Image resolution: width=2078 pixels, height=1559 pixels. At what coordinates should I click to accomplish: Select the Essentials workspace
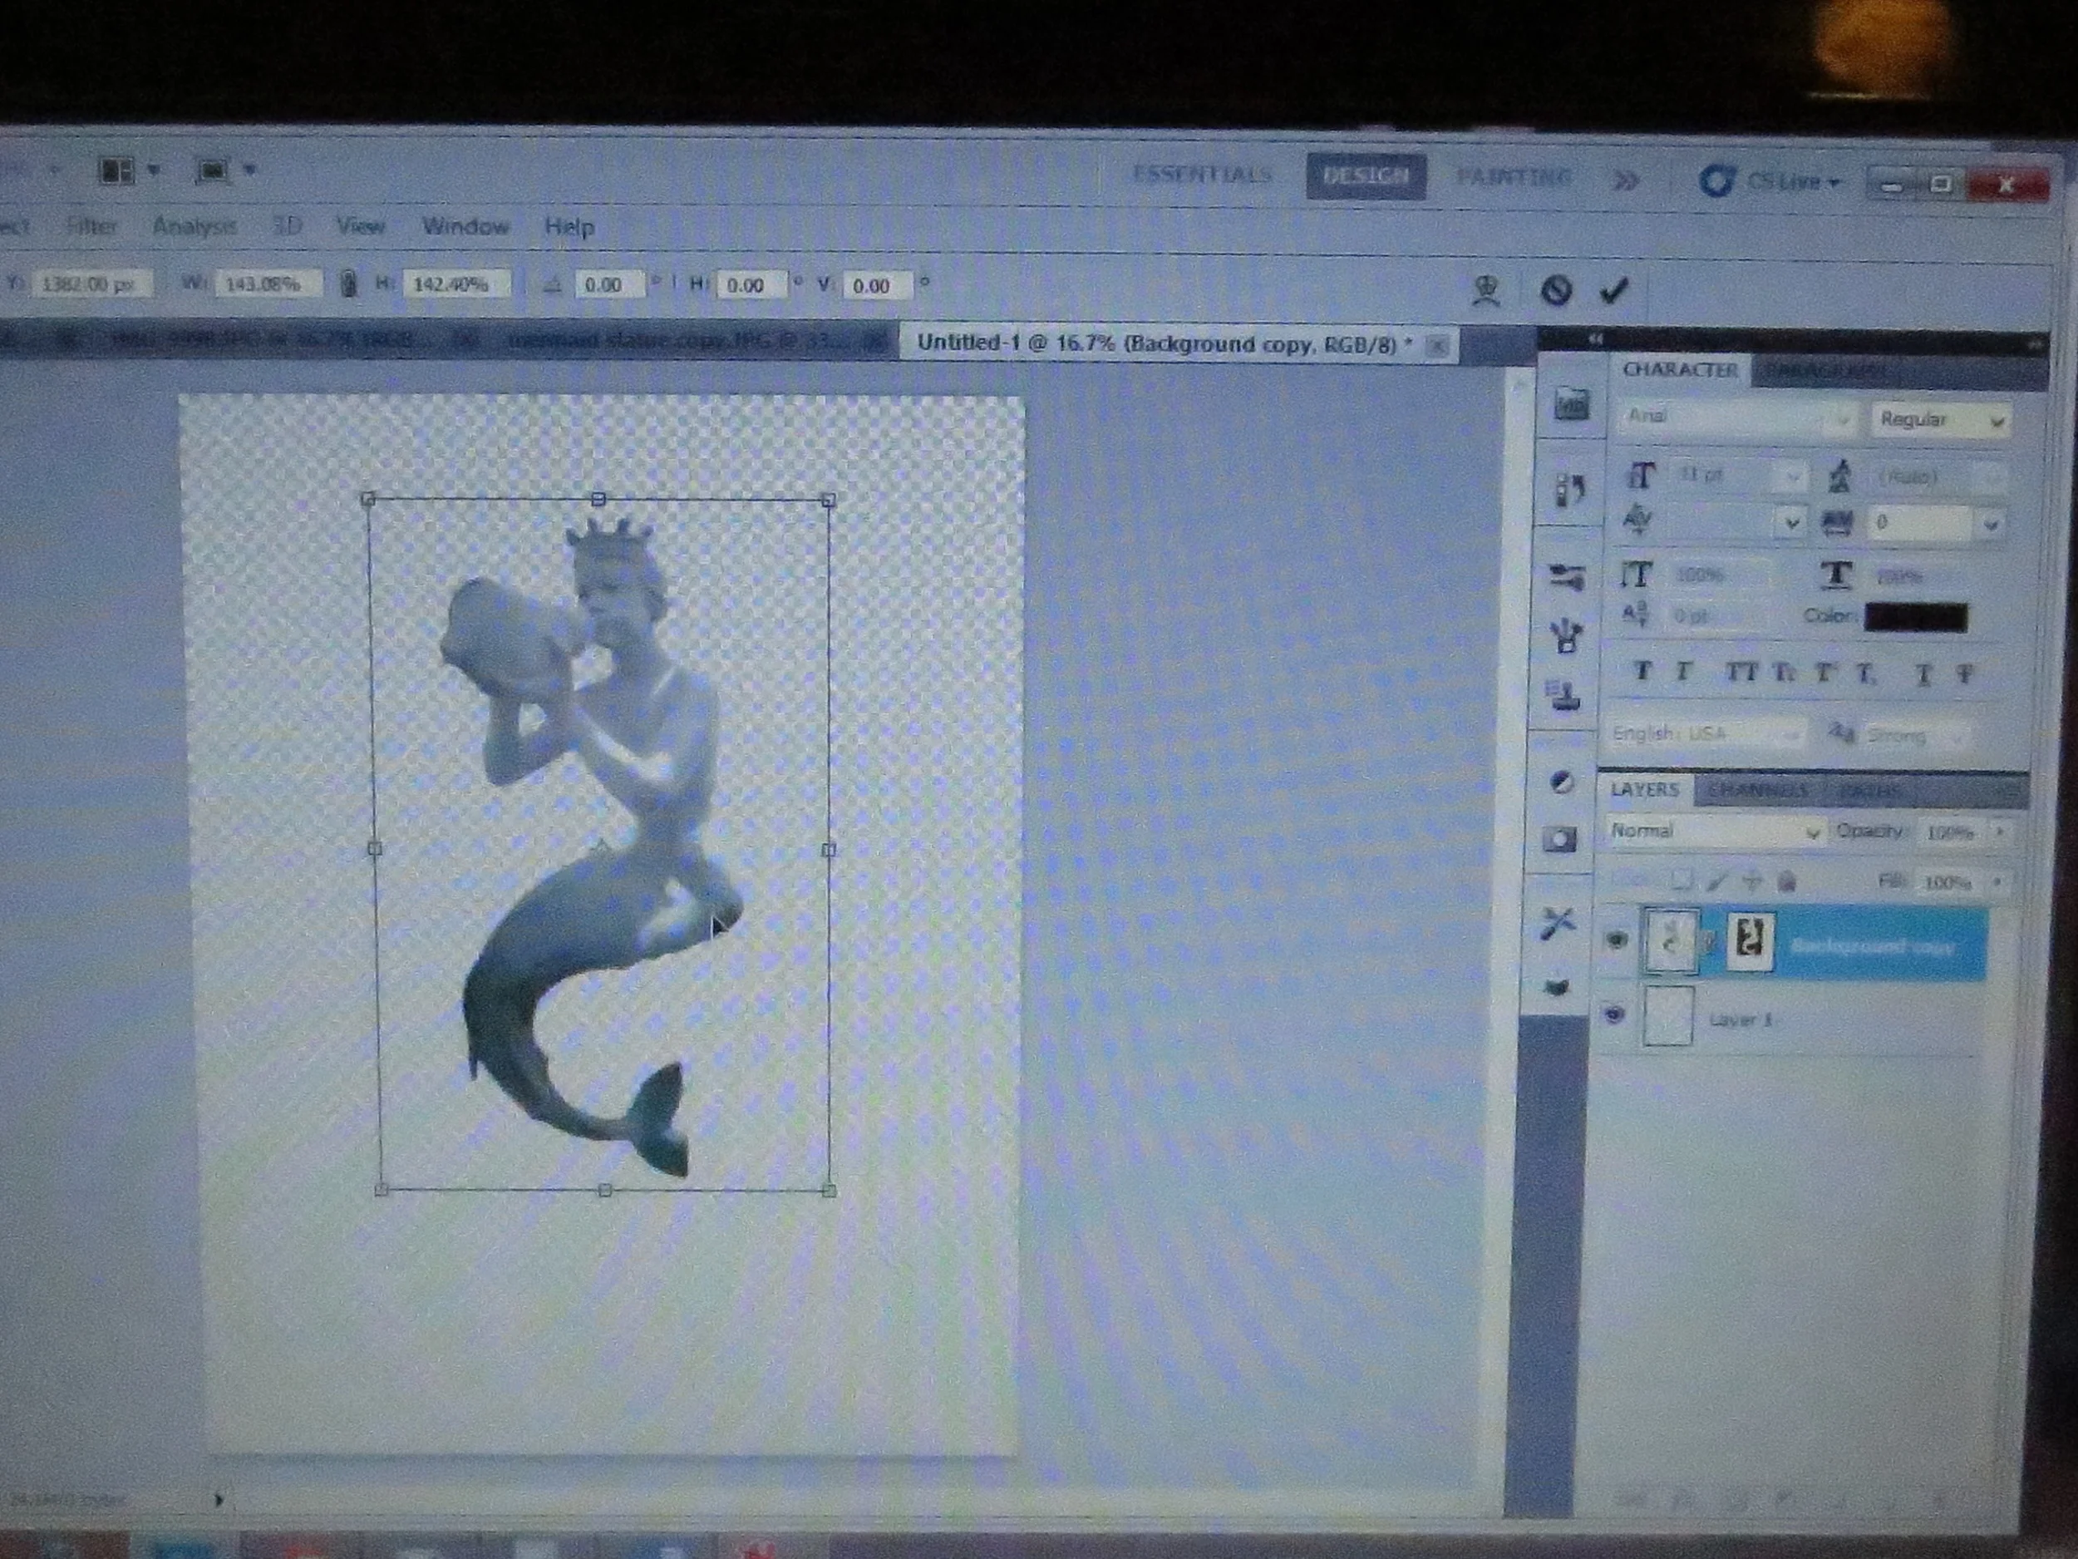[1202, 175]
